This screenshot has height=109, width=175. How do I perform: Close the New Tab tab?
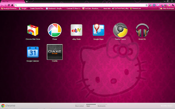tap(23, 2)
